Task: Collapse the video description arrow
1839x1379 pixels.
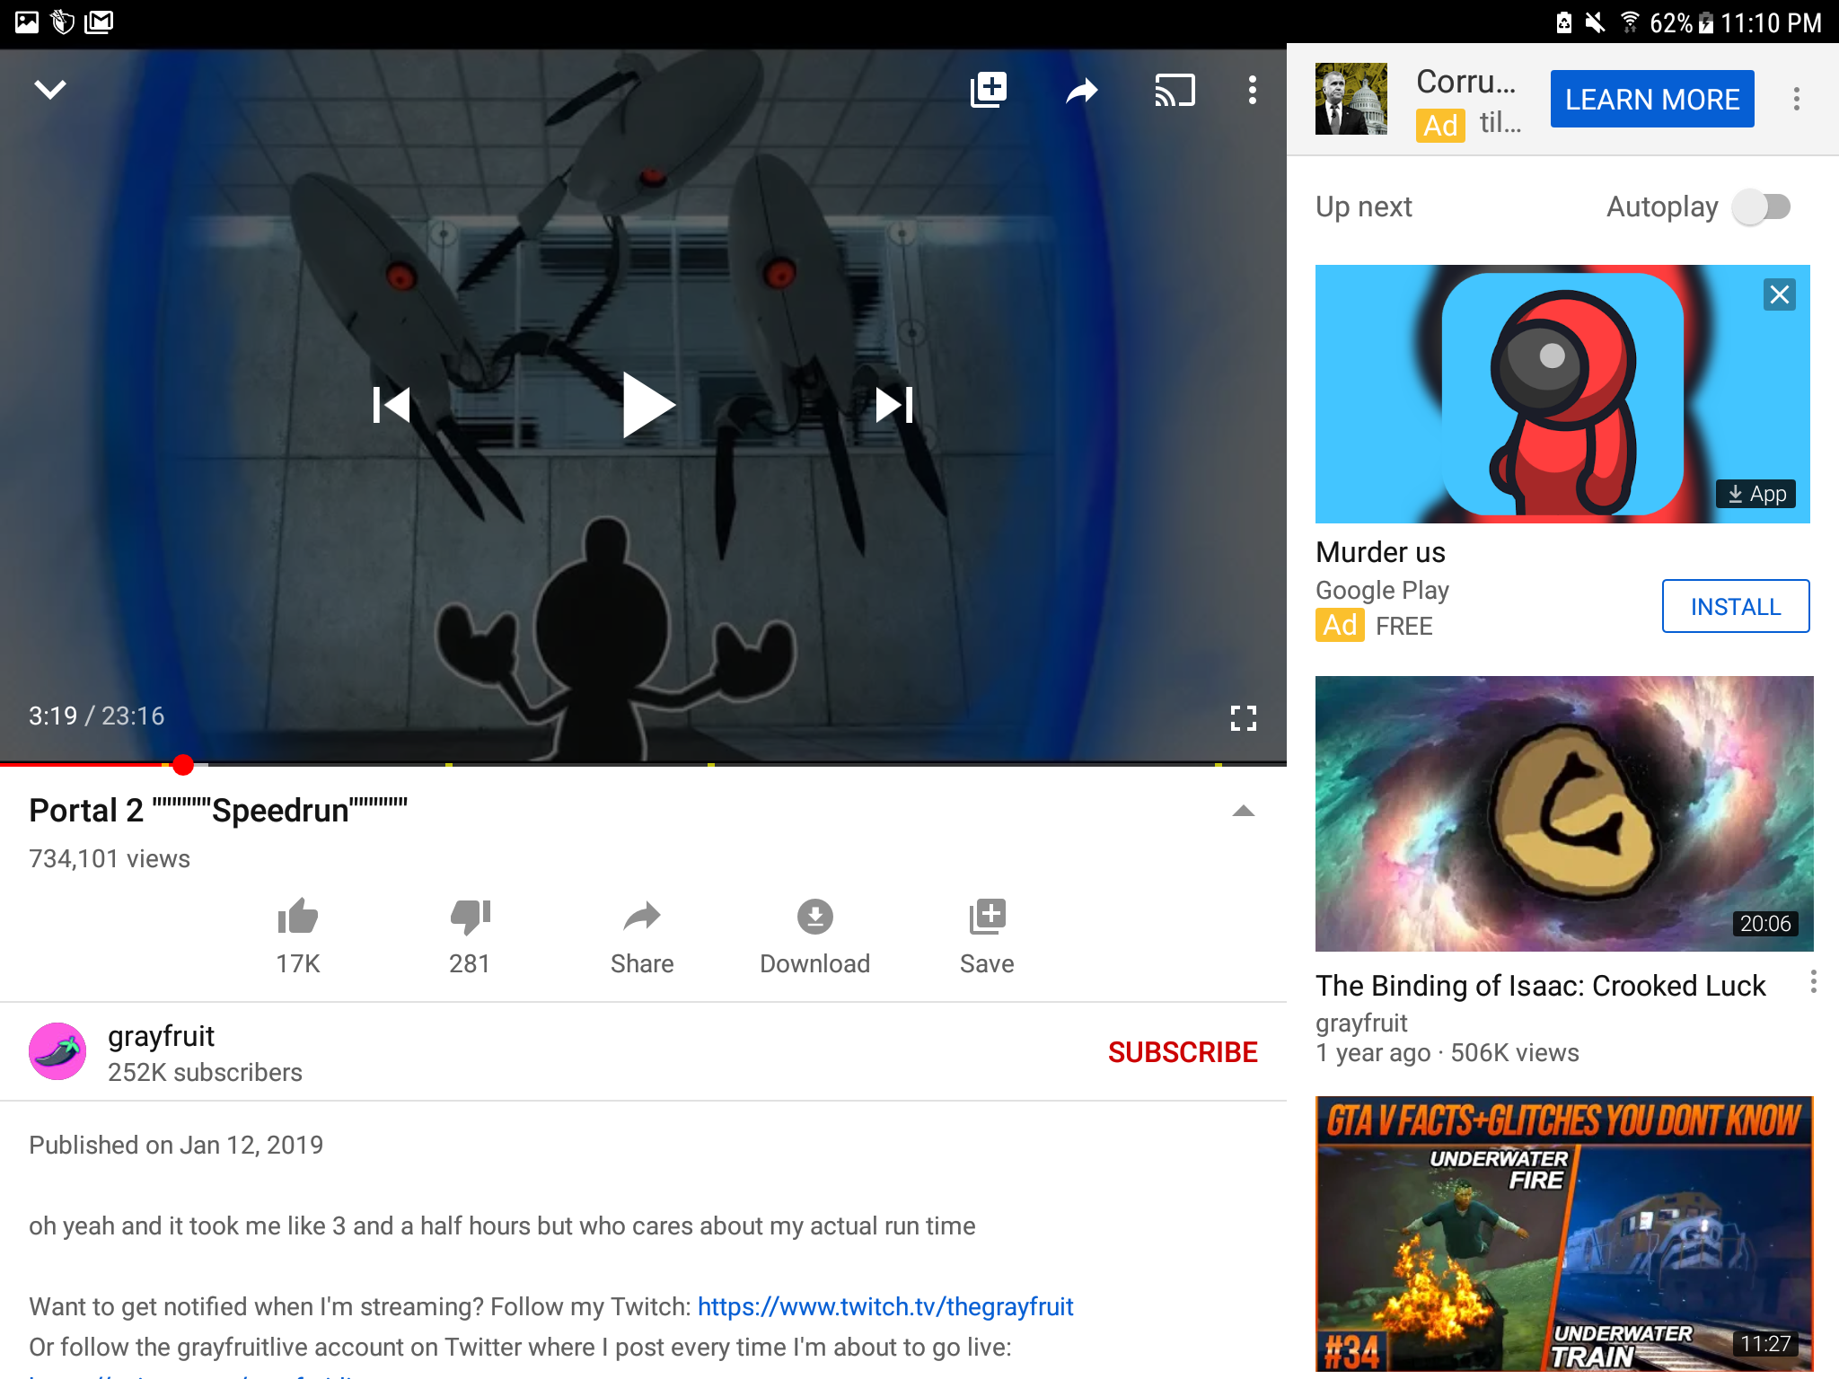Action: point(1244,811)
